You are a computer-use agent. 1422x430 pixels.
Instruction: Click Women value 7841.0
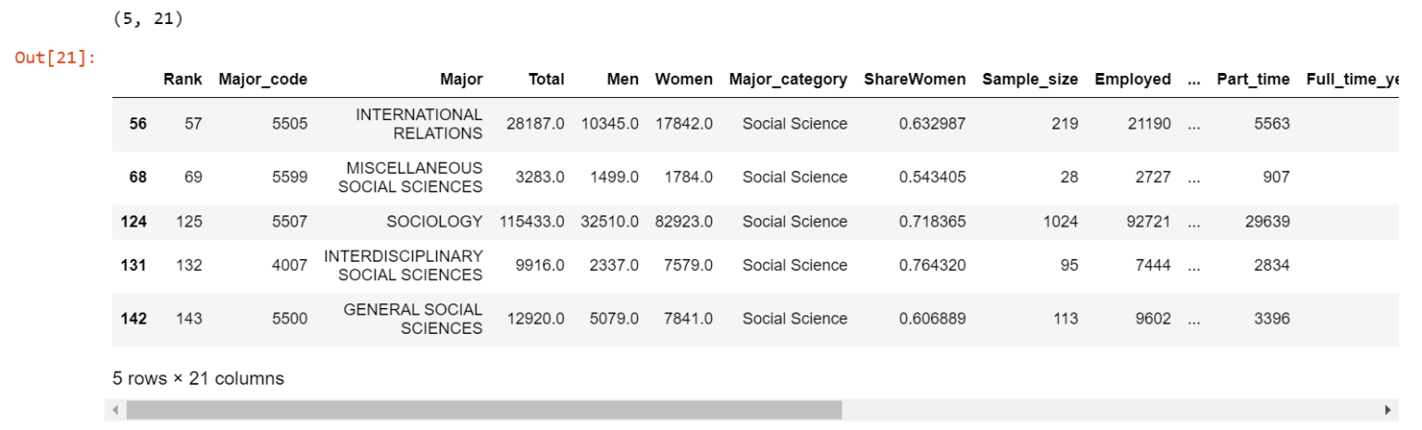coord(688,319)
